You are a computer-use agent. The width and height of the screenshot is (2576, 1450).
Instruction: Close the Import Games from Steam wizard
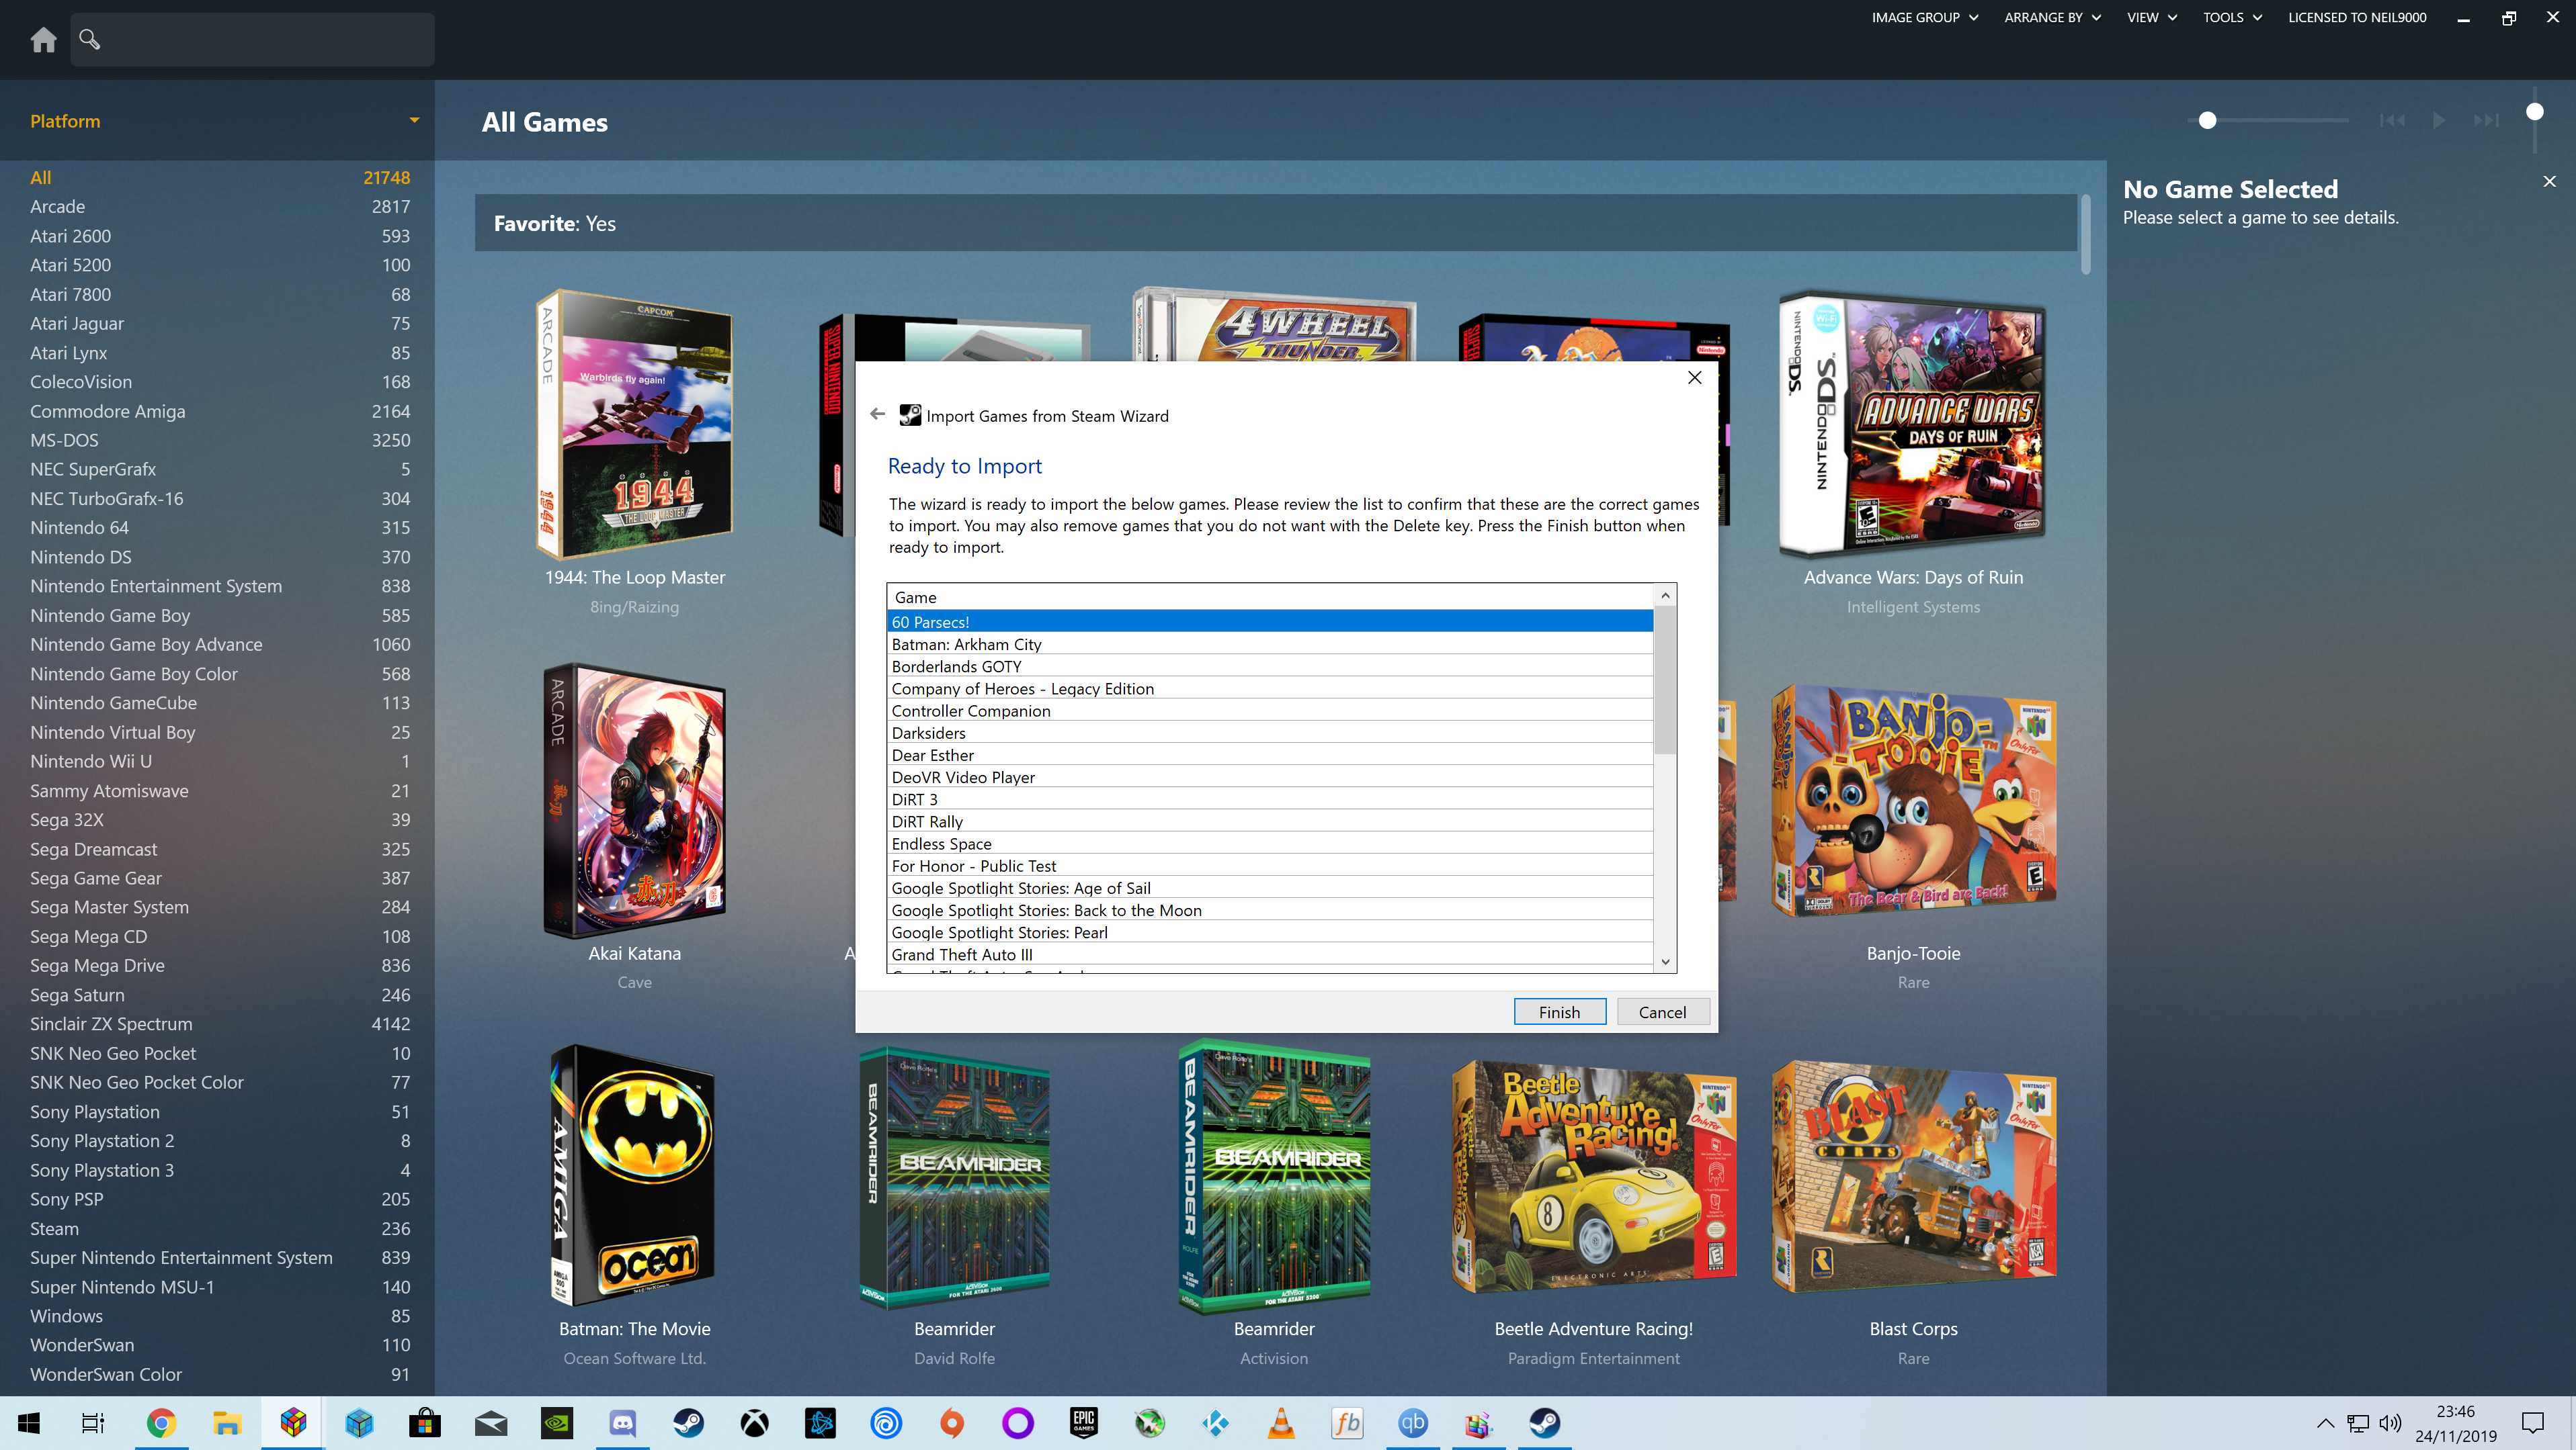click(x=1694, y=377)
